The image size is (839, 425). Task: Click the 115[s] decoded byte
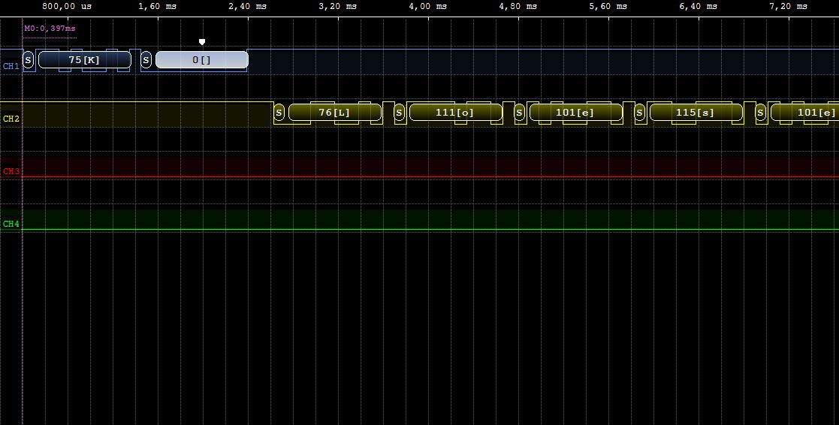tap(695, 113)
